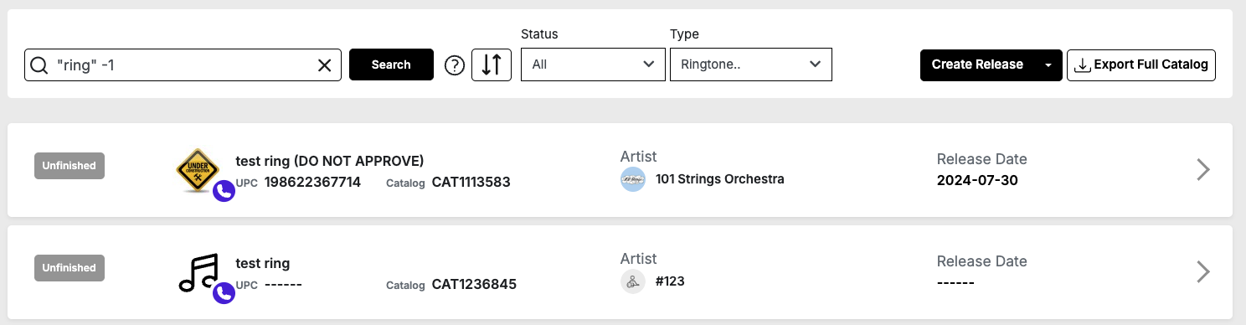The width and height of the screenshot is (1246, 325).
Task: Click catalog number CAT1113583
Action: coord(471,182)
